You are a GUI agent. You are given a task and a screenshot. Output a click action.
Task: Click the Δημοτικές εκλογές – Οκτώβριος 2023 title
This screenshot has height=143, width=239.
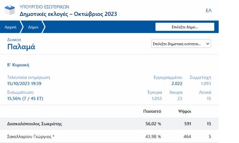pyautogui.click(x=68, y=14)
